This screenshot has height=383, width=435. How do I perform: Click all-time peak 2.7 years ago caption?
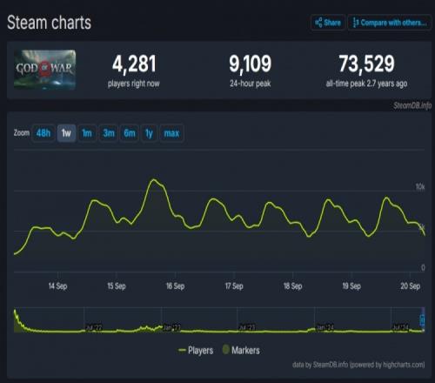pyautogui.click(x=366, y=84)
